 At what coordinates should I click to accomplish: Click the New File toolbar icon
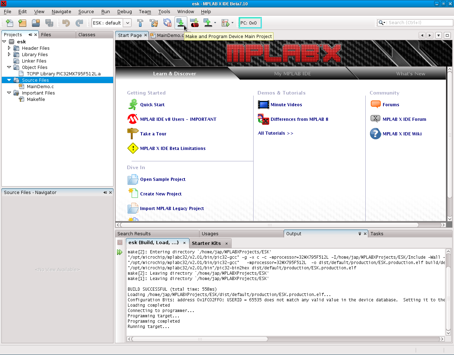[x=10, y=23]
